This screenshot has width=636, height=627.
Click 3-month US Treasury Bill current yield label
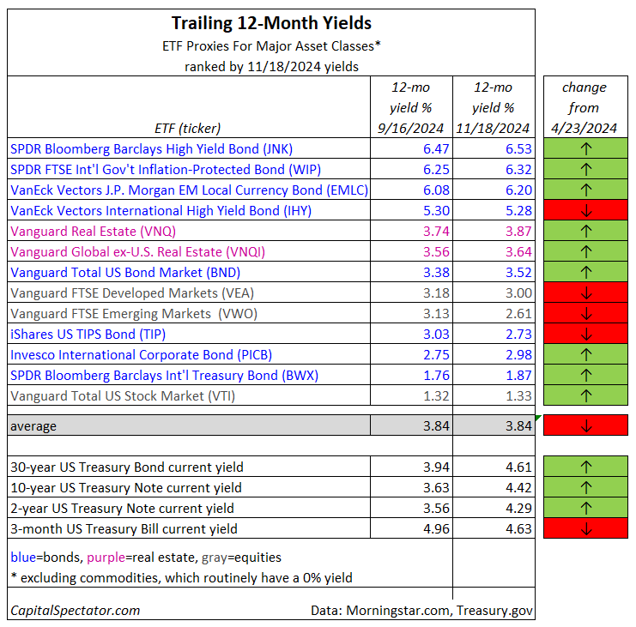[x=124, y=529]
